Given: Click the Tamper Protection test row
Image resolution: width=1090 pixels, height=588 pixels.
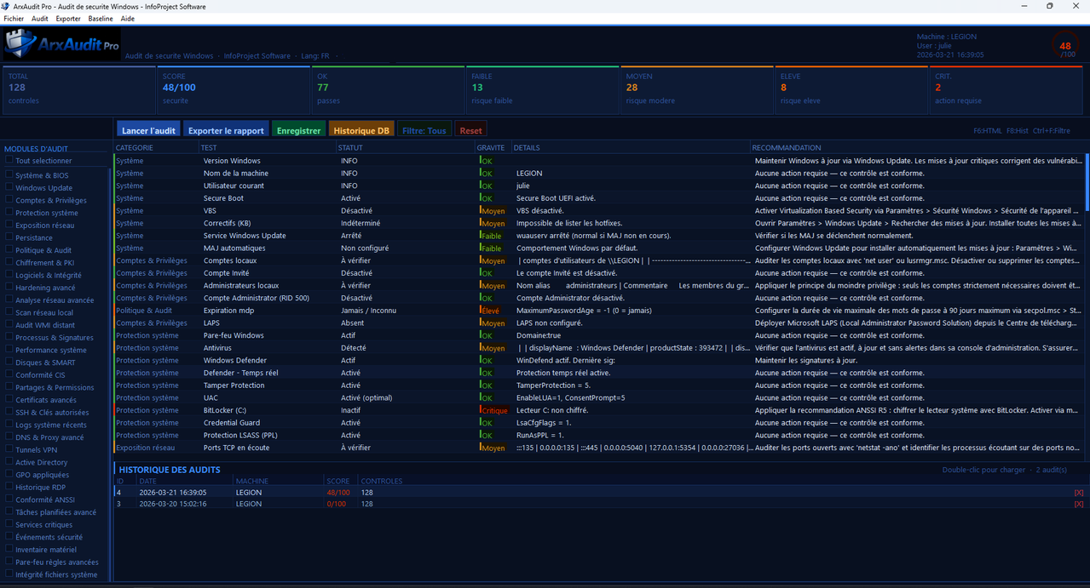Looking at the screenshot, I should pyautogui.click(x=598, y=385).
